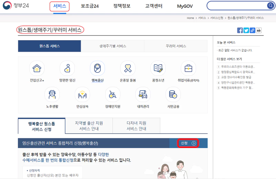
Task: Click the 맘편한 임신 label text
Action: tap(67, 80)
